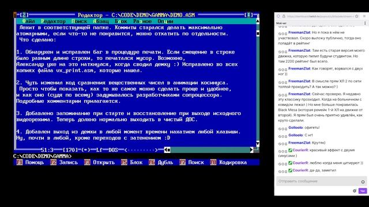
Task: Click the "vx_print.asm" file name in the text
Action: point(74,70)
